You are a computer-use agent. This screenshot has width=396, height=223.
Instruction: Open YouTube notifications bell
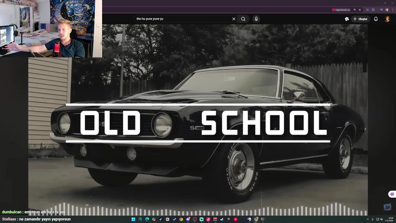point(376,19)
